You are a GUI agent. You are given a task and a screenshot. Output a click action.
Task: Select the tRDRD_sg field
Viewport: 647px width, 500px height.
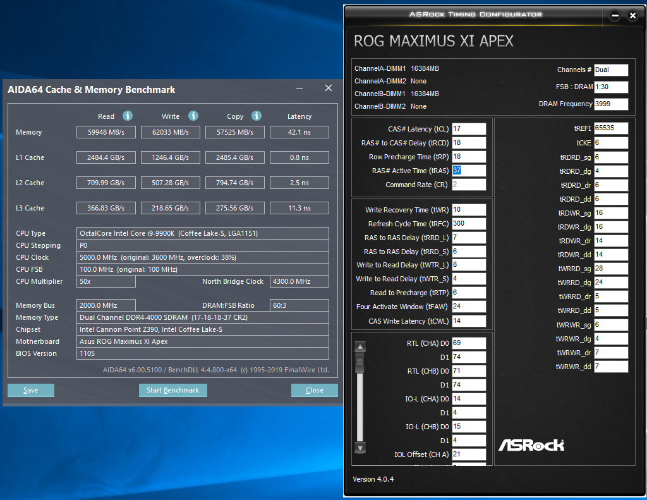pyautogui.click(x=611, y=157)
